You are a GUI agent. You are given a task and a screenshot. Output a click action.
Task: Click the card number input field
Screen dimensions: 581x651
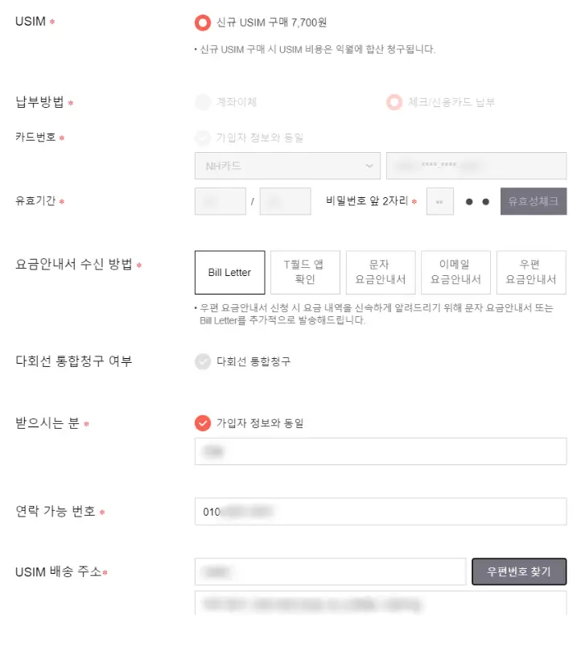[x=476, y=166]
